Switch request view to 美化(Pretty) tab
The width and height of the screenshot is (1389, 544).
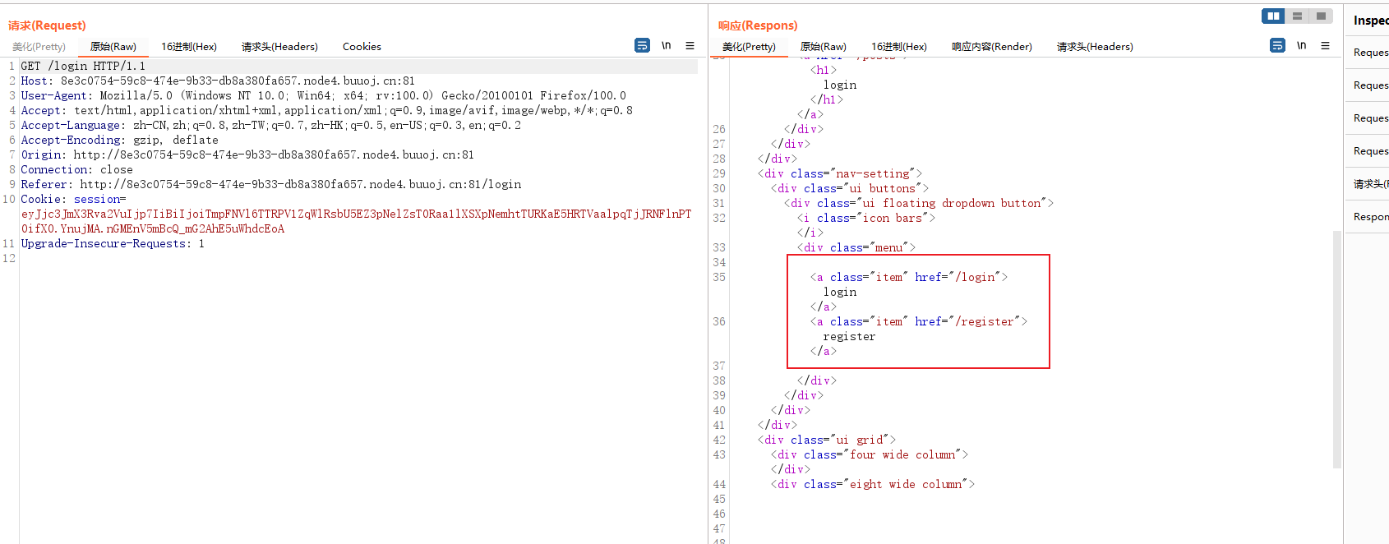coord(39,47)
